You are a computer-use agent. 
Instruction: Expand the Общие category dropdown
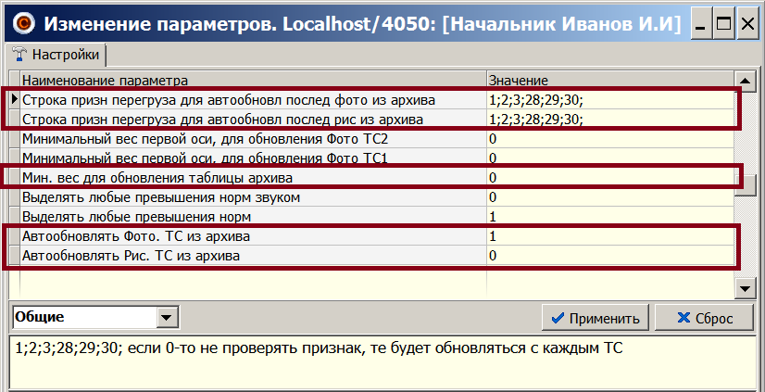(167, 318)
